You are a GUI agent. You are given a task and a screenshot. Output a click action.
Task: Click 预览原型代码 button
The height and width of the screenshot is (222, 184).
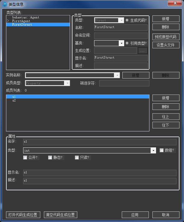pyautogui.click(x=166, y=37)
